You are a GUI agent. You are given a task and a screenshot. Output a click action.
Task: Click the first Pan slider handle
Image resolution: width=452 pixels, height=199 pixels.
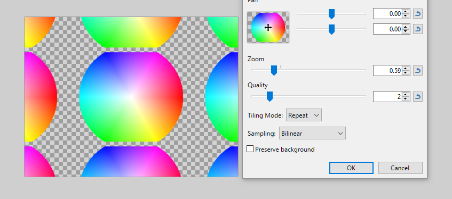[332, 14]
